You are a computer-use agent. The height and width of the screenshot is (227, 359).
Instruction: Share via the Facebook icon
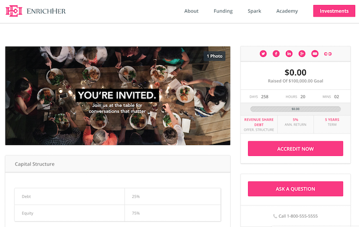276,54
